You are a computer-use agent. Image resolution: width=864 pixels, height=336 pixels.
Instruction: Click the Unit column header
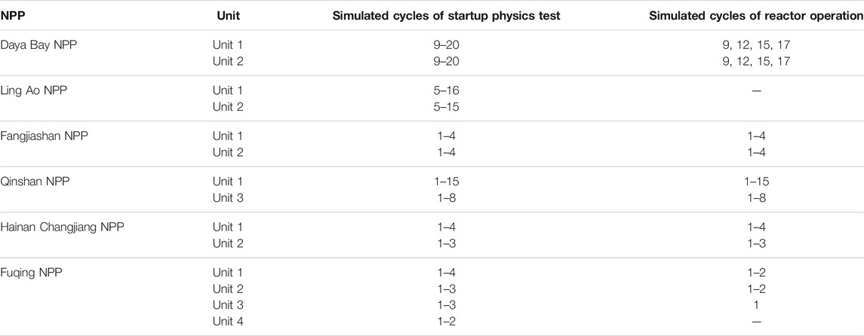coord(226,16)
